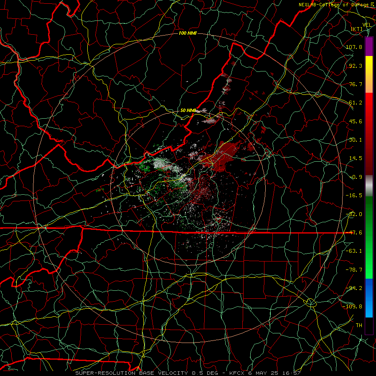
Task: Click the NEXLAB-College of DuPage watermark text
Action: [x=334, y=5]
